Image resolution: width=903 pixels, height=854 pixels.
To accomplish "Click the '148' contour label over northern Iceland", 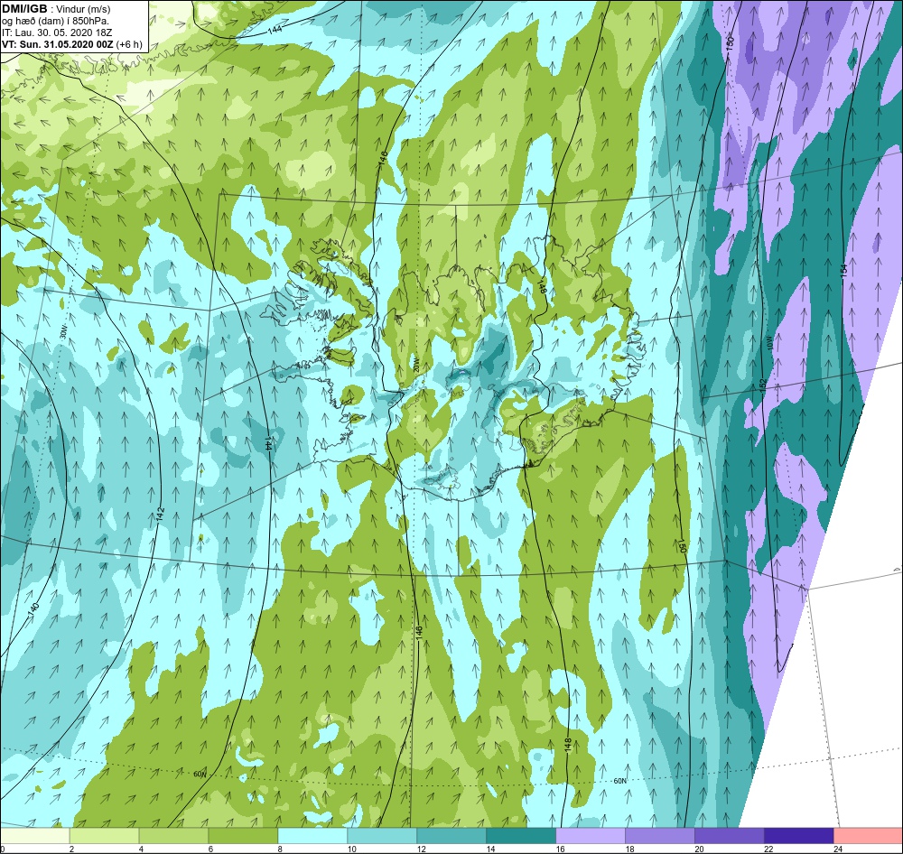I will click(542, 287).
